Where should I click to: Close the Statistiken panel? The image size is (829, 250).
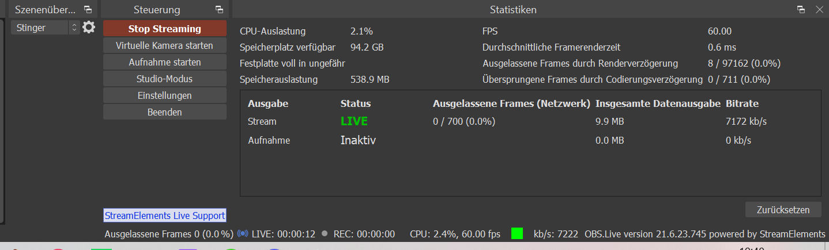(819, 9)
